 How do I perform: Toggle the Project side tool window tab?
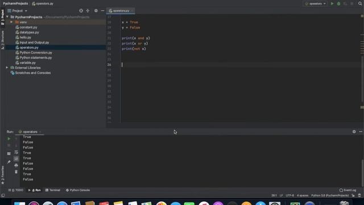[2, 17]
